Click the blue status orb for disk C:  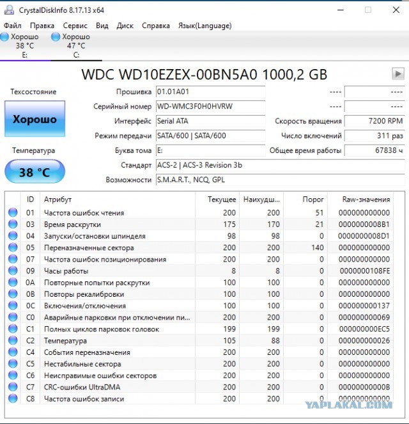56,37
